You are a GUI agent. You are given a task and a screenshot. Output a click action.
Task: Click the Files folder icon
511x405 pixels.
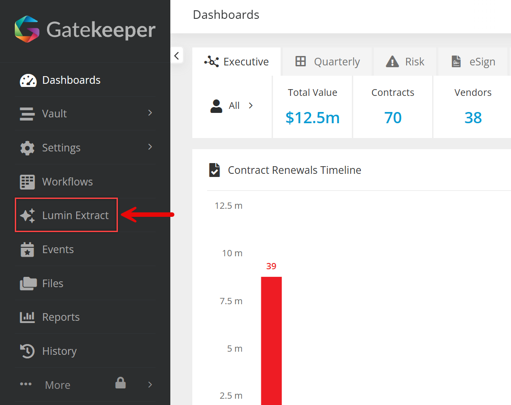pyautogui.click(x=28, y=284)
